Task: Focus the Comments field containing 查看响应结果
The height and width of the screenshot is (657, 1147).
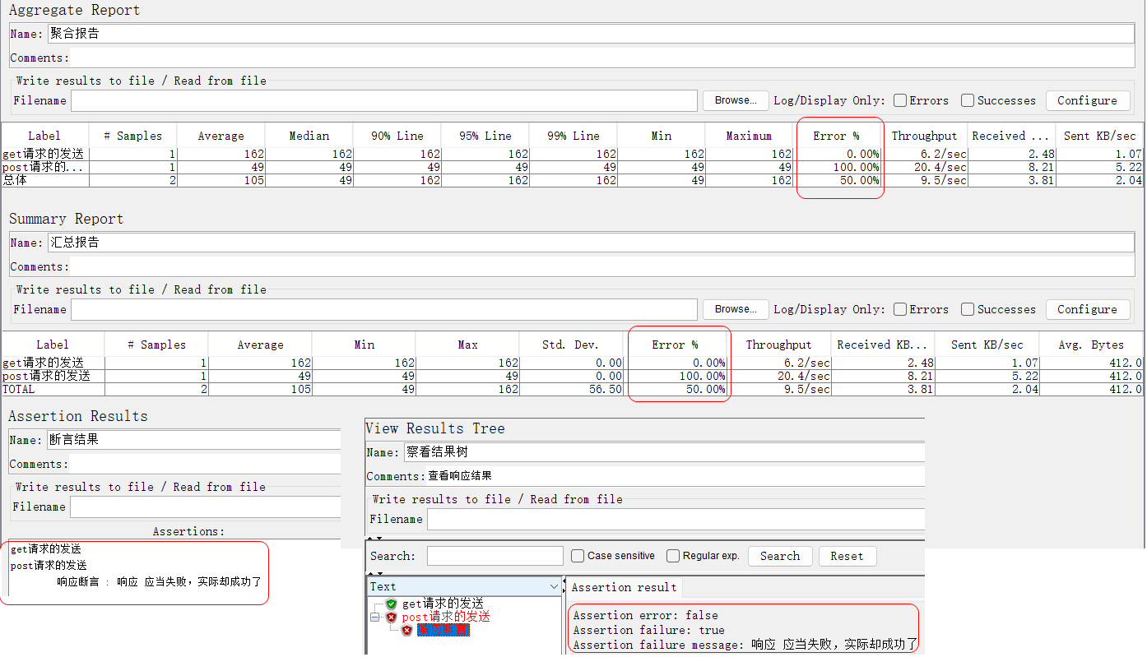Action: [x=675, y=476]
